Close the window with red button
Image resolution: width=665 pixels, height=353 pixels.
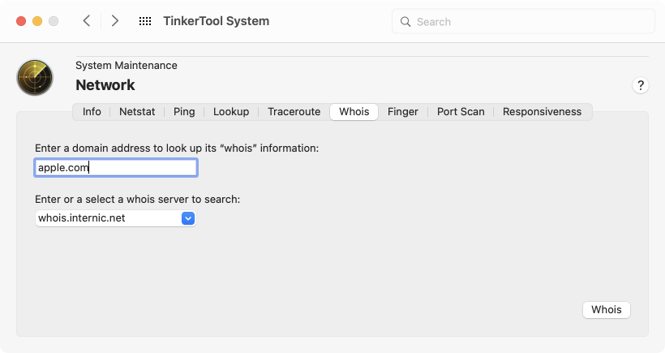(21, 21)
